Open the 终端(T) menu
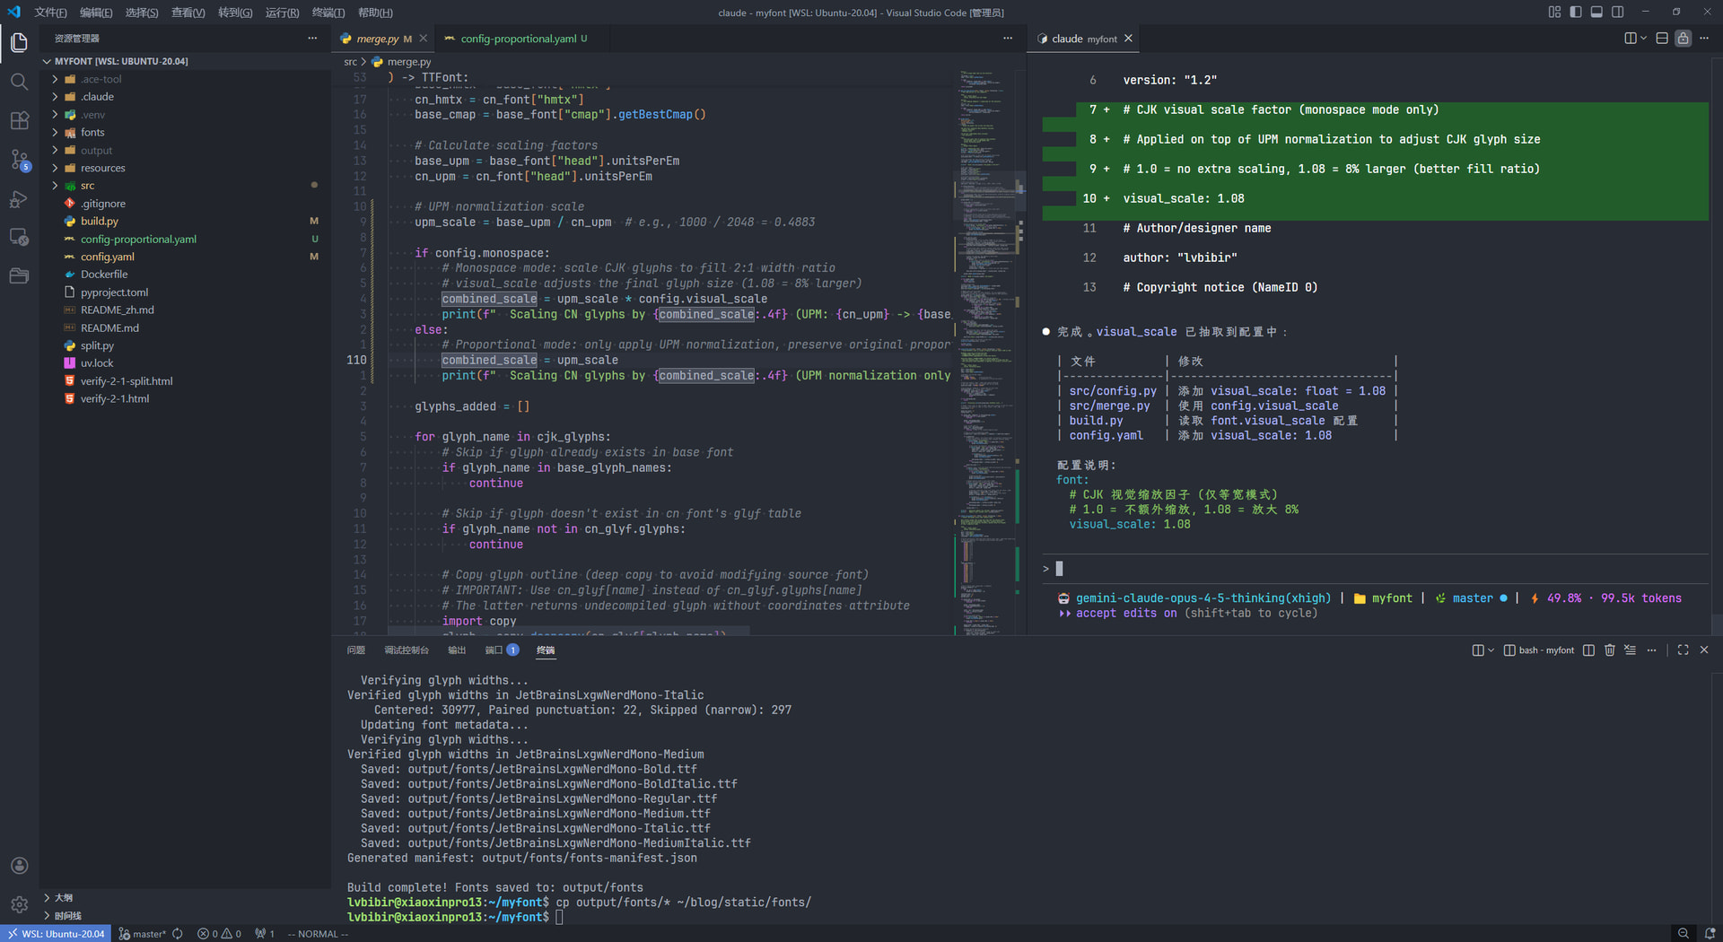This screenshot has width=1723, height=942. click(328, 13)
